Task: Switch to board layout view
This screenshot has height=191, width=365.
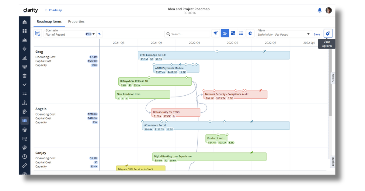Action: coord(233,34)
